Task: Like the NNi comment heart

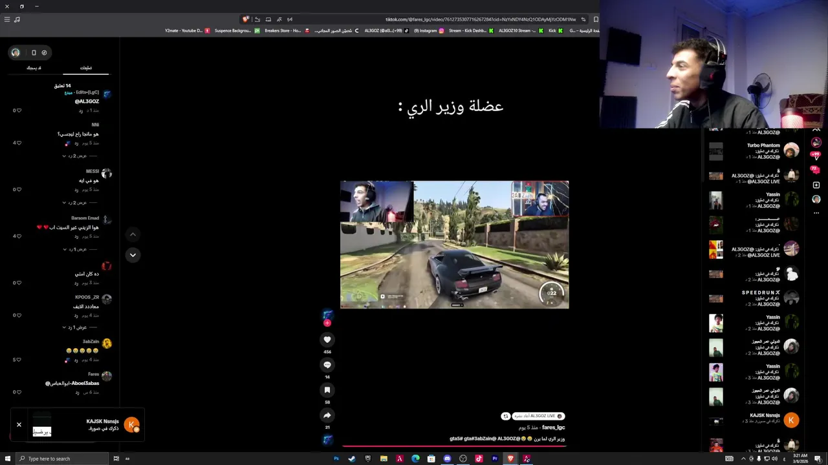Action: 18,143
